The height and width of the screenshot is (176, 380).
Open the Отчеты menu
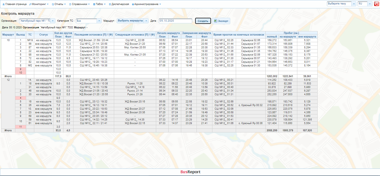59,4
